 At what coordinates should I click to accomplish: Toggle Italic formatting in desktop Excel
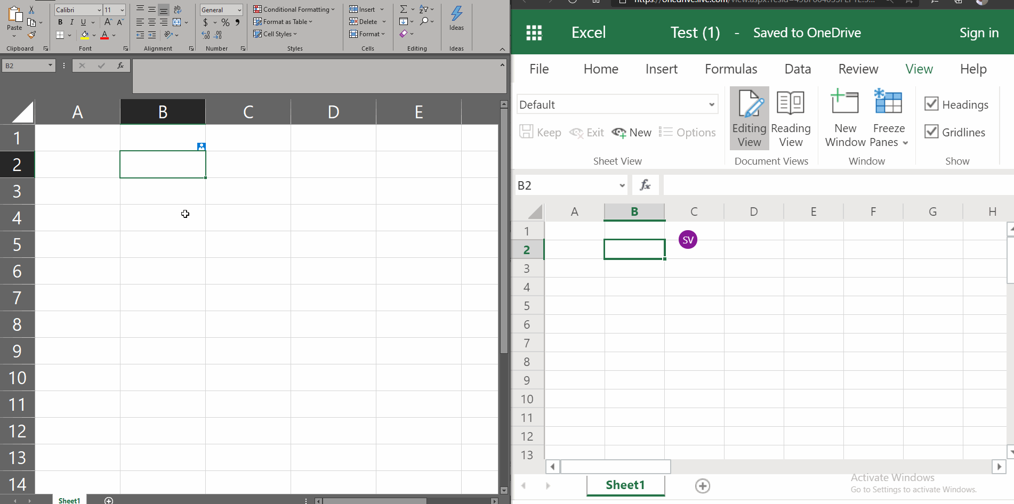coord(71,22)
